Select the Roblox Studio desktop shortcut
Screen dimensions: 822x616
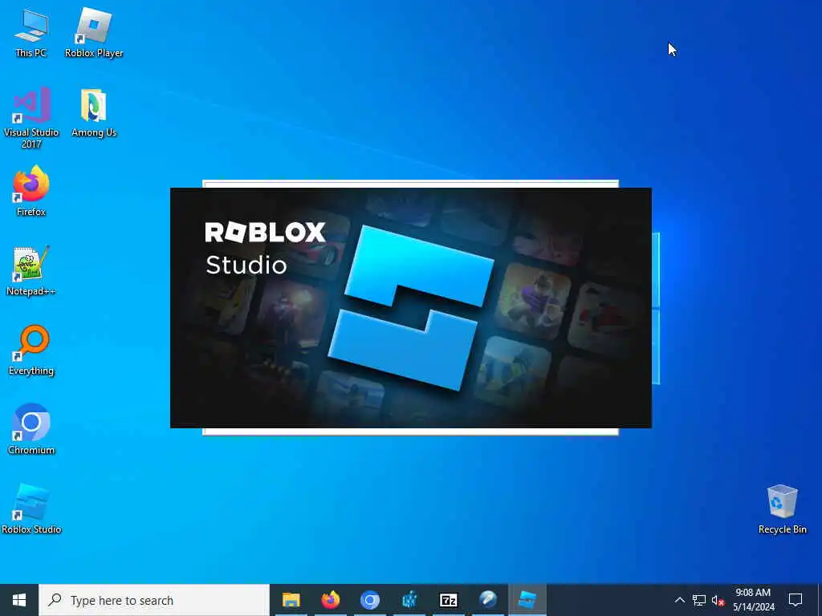pyautogui.click(x=31, y=509)
